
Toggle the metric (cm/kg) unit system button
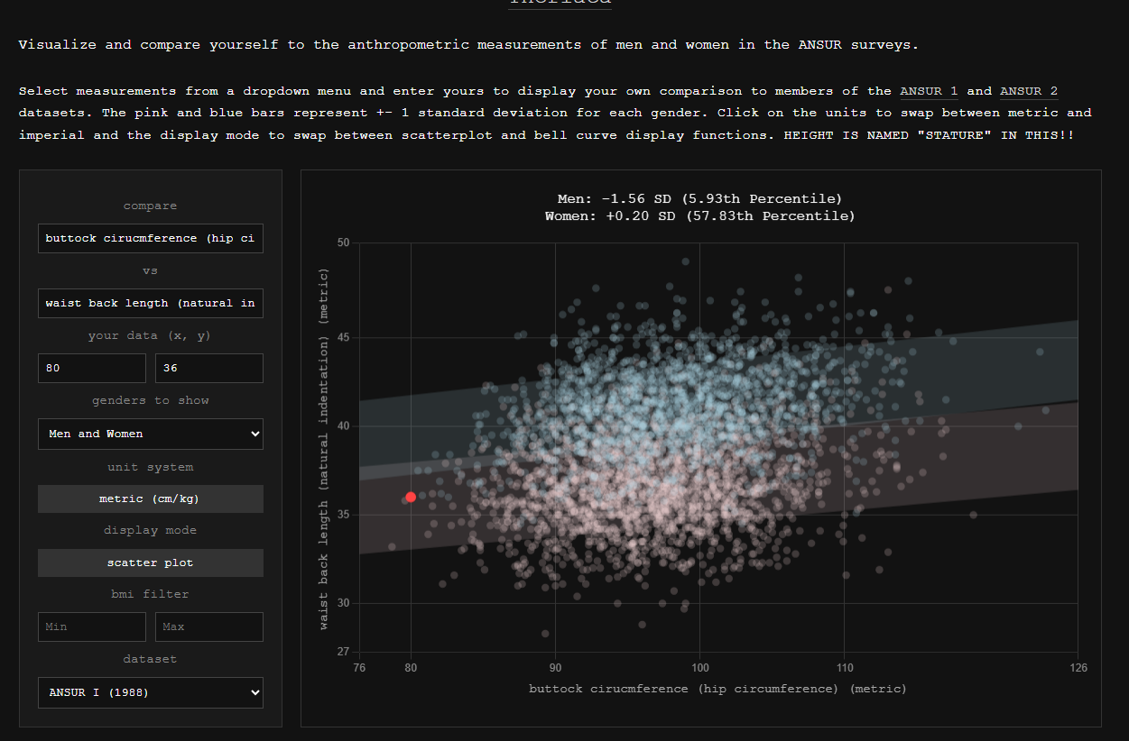pos(151,499)
